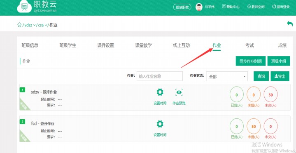Switch to 成绩 tab
Image resolution: width=296 pixels, height=153 pixels.
(282, 45)
